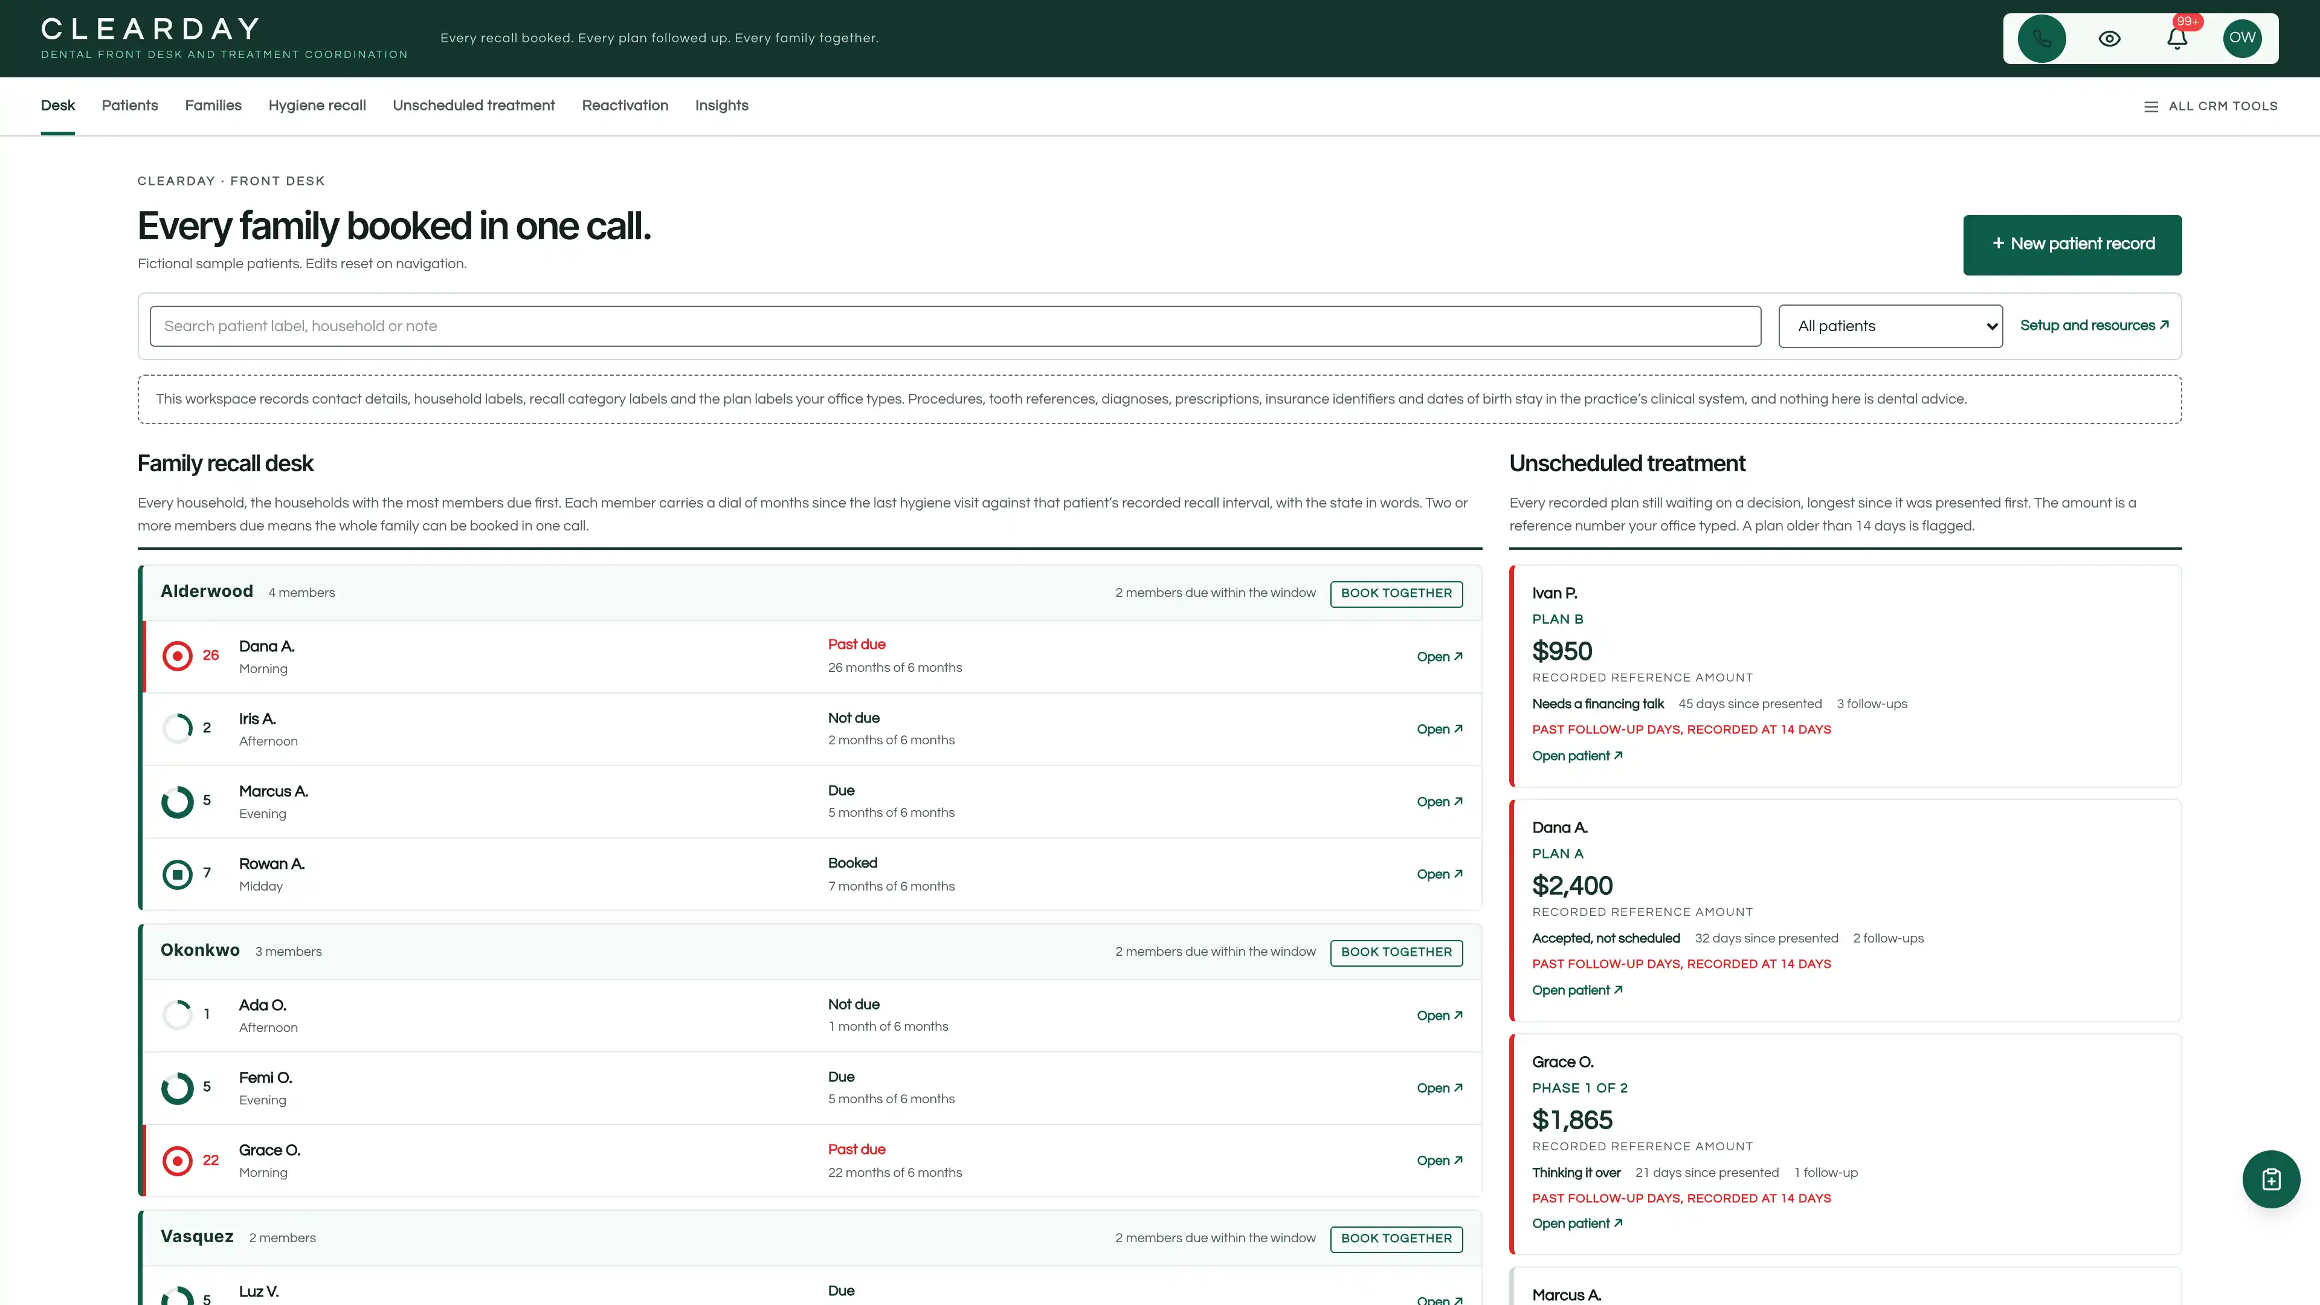Open notifications bell with 99+ badge
The image size is (2320, 1305).
click(2177, 39)
